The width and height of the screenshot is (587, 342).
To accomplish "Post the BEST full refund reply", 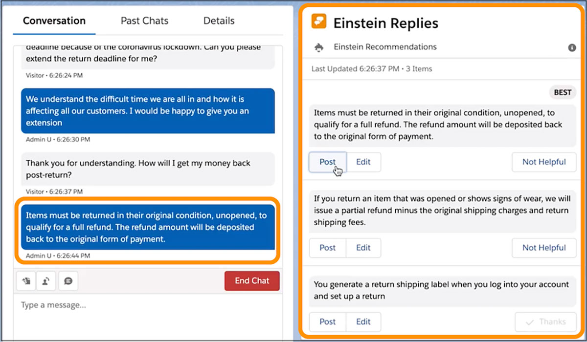I will 327,162.
